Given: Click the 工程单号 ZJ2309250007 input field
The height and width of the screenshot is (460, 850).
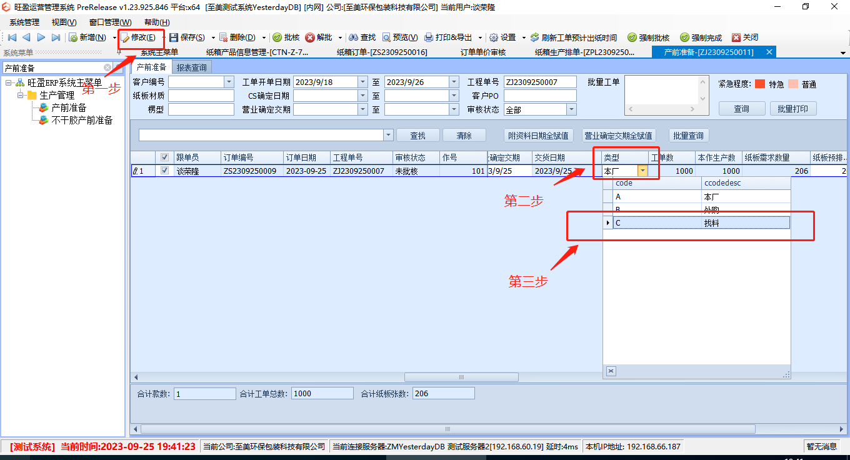Looking at the screenshot, I should click(x=540, y=82).
